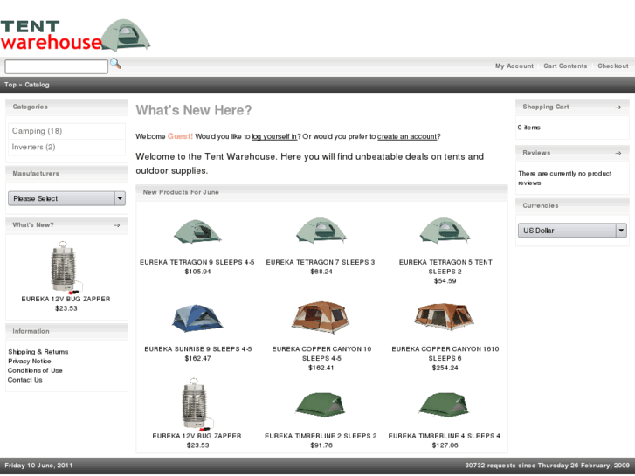Image resolution: width=635 pixels, height=476 pixels.
Task: Open the My Account page
Action: pos(514,66)
